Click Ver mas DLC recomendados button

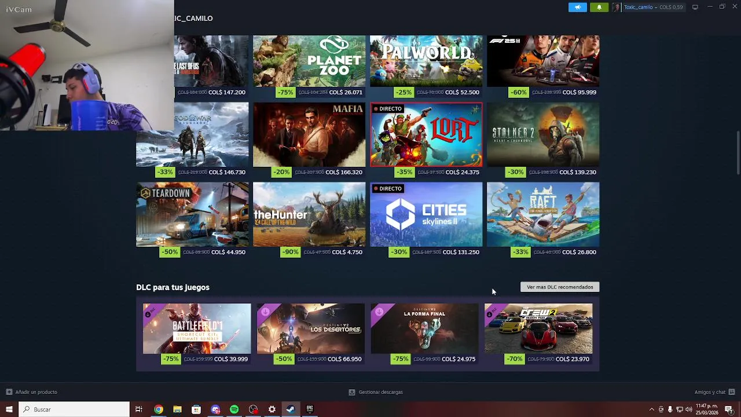point(560,287)
